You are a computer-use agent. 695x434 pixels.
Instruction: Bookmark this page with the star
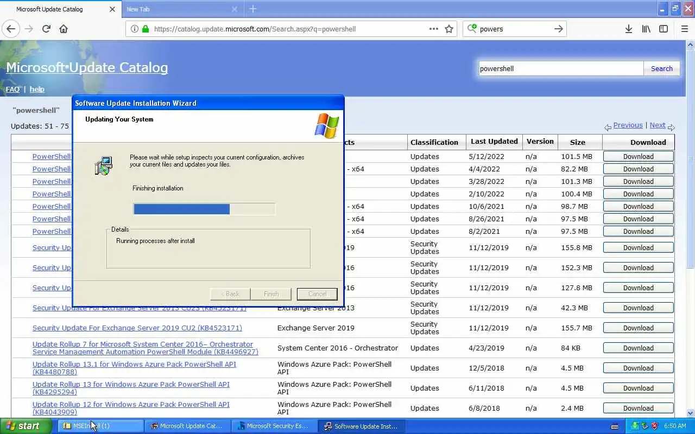[449, 29]
